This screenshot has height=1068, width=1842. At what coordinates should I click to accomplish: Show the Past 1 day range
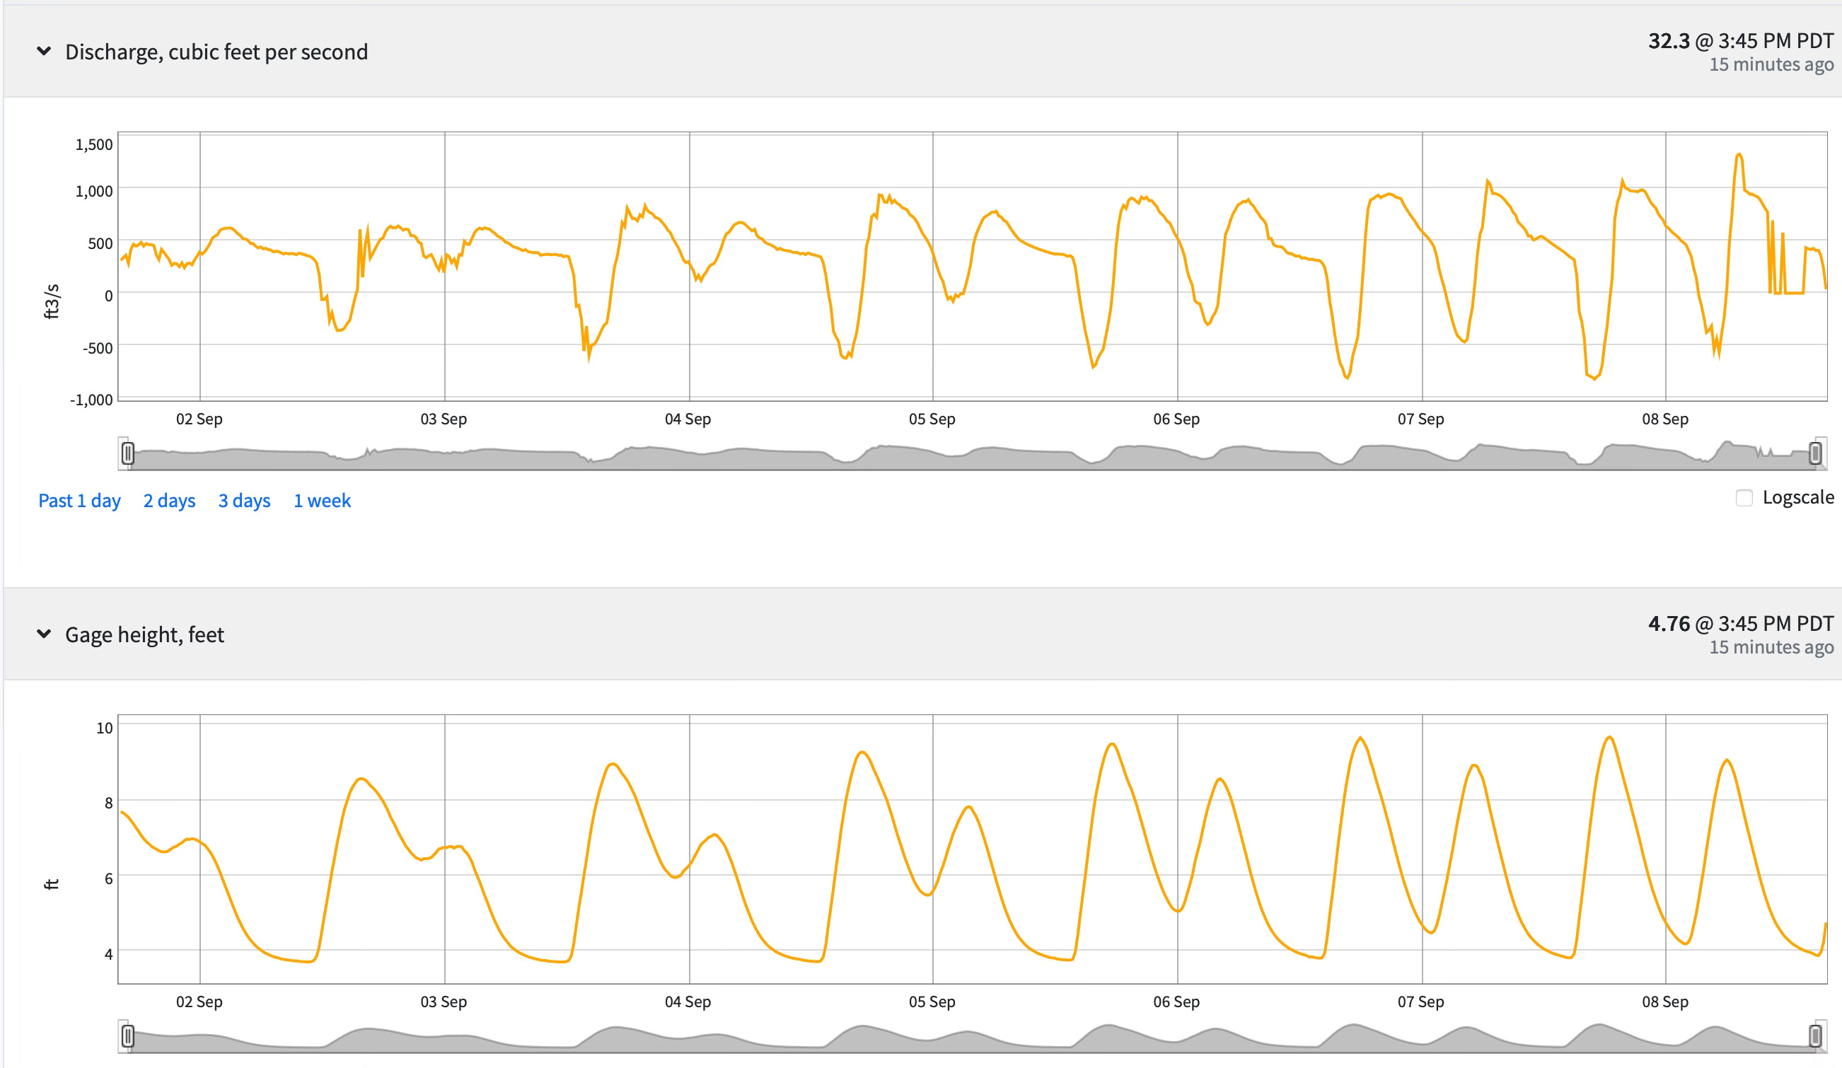point(79,501)
